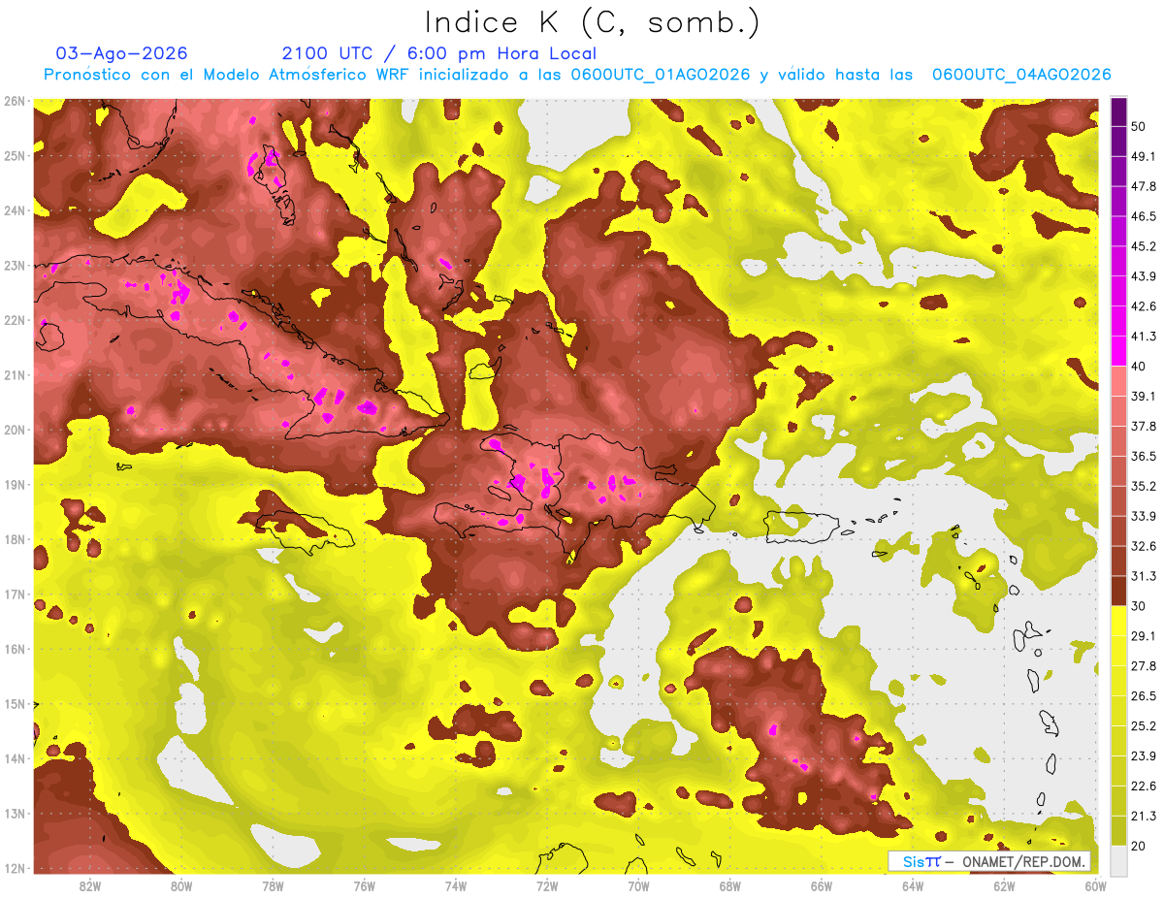Select the magenta swatch between 40 and 41.3
The image size is (1164, 899).
pos(1118,350)
